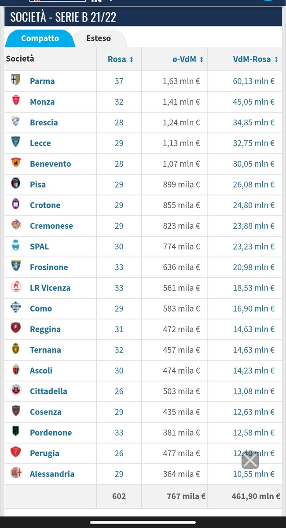The height and width of the screenshot is (528, 286).
Task: Click the Pisa club crest icon
Action: tap(16, 184)
